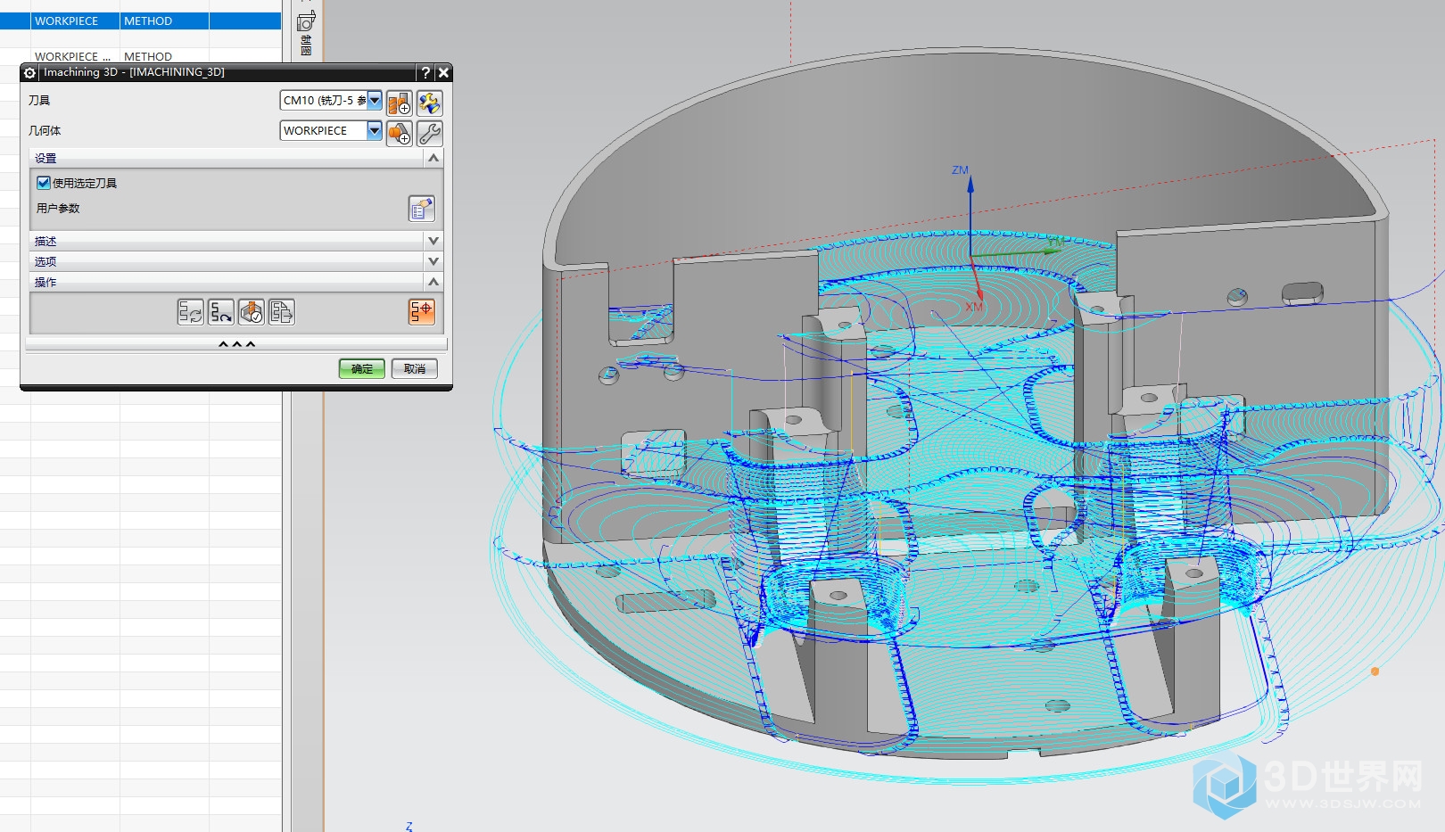Expand the 选项 section
Screen dimensions: 1445x832
433,261
